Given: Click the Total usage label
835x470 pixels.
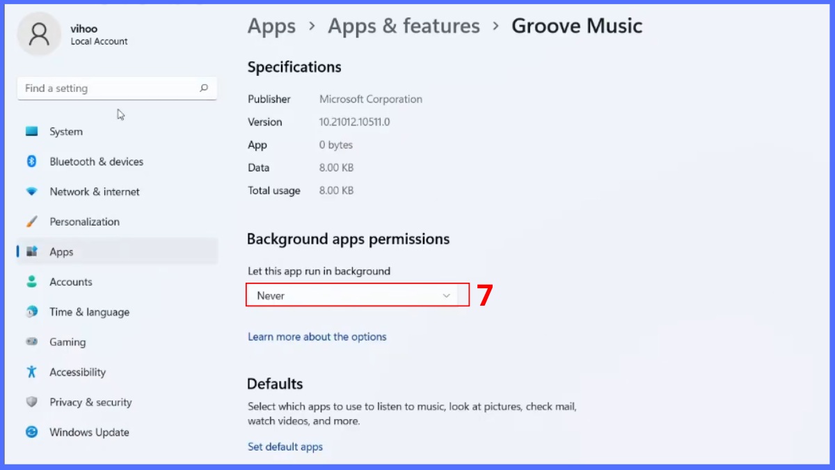Looking at the screenshot, I should click(x=274, y=191).
